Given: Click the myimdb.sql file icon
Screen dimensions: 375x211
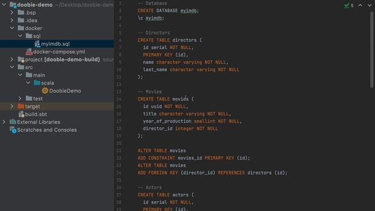Looking at the screenshot, I should (x=37, y=44).
